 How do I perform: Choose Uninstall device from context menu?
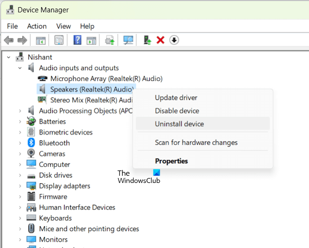[x=179, y=124]
